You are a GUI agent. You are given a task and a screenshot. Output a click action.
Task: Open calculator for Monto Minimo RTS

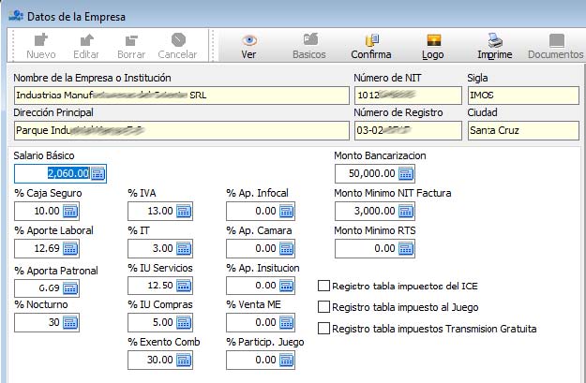tap(406, 248)
